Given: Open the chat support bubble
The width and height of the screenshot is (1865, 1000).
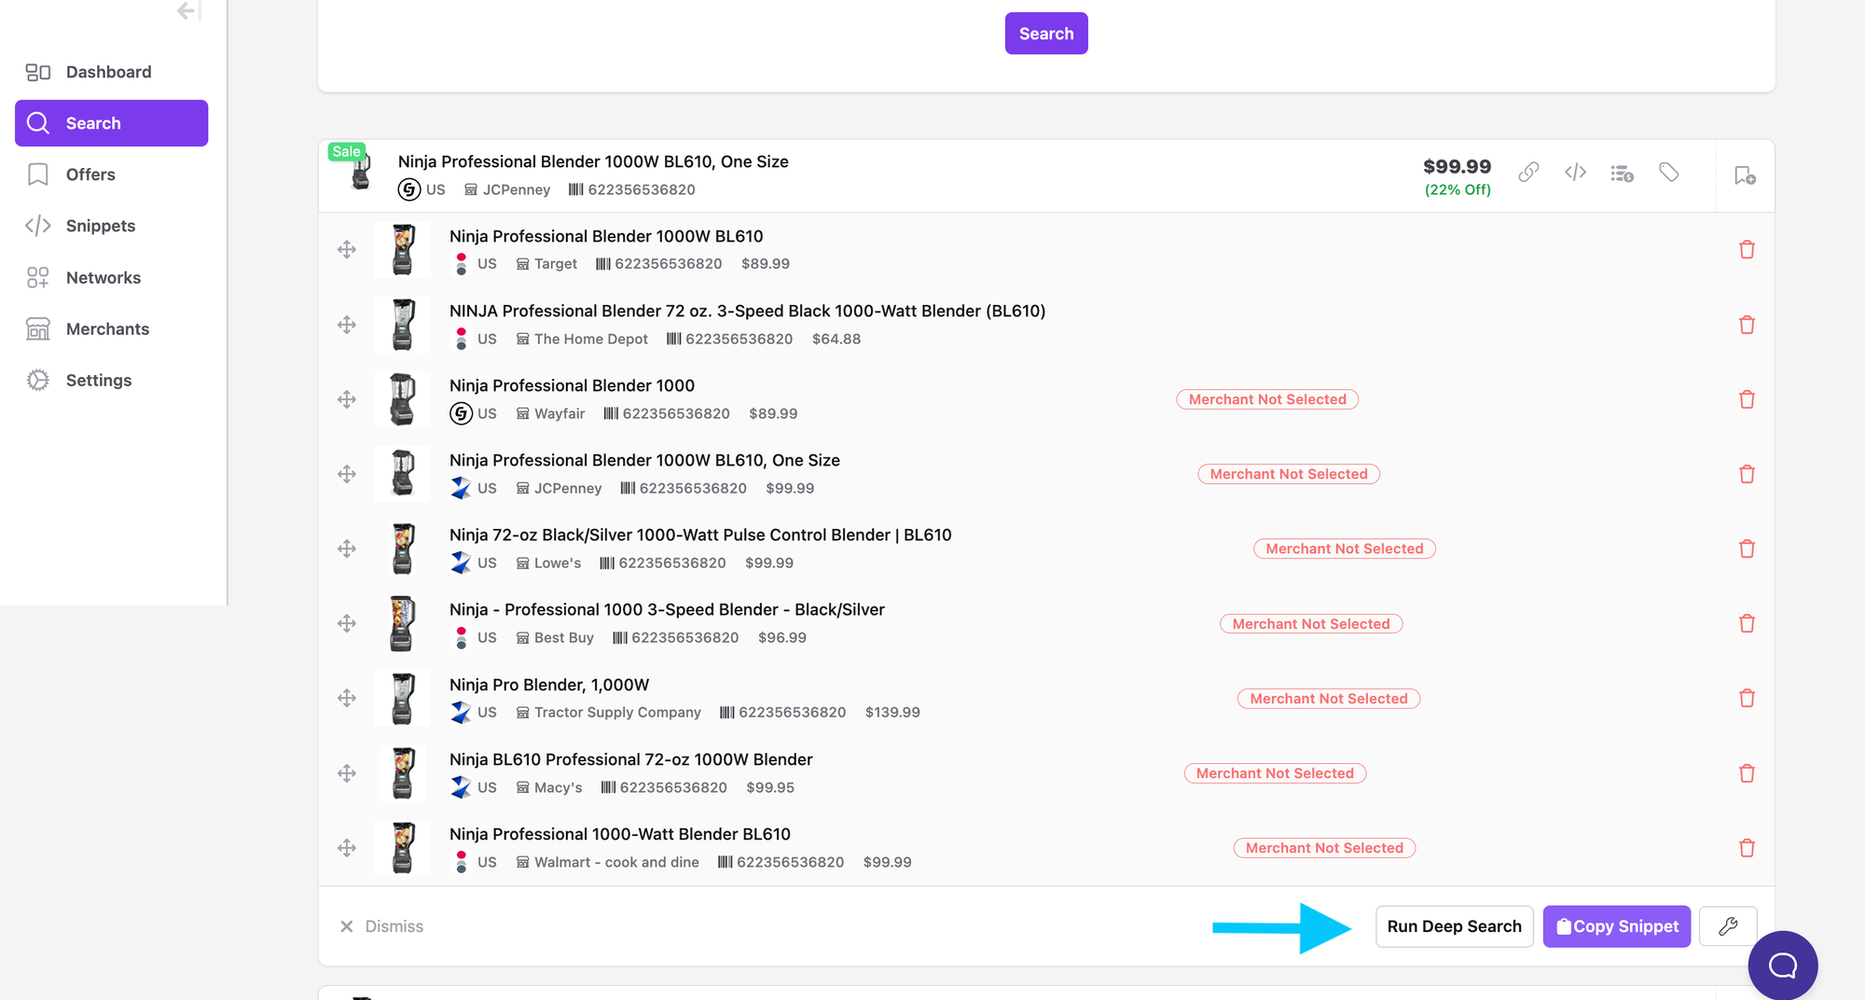Looking at the screenshot, I should [1783, 965].
